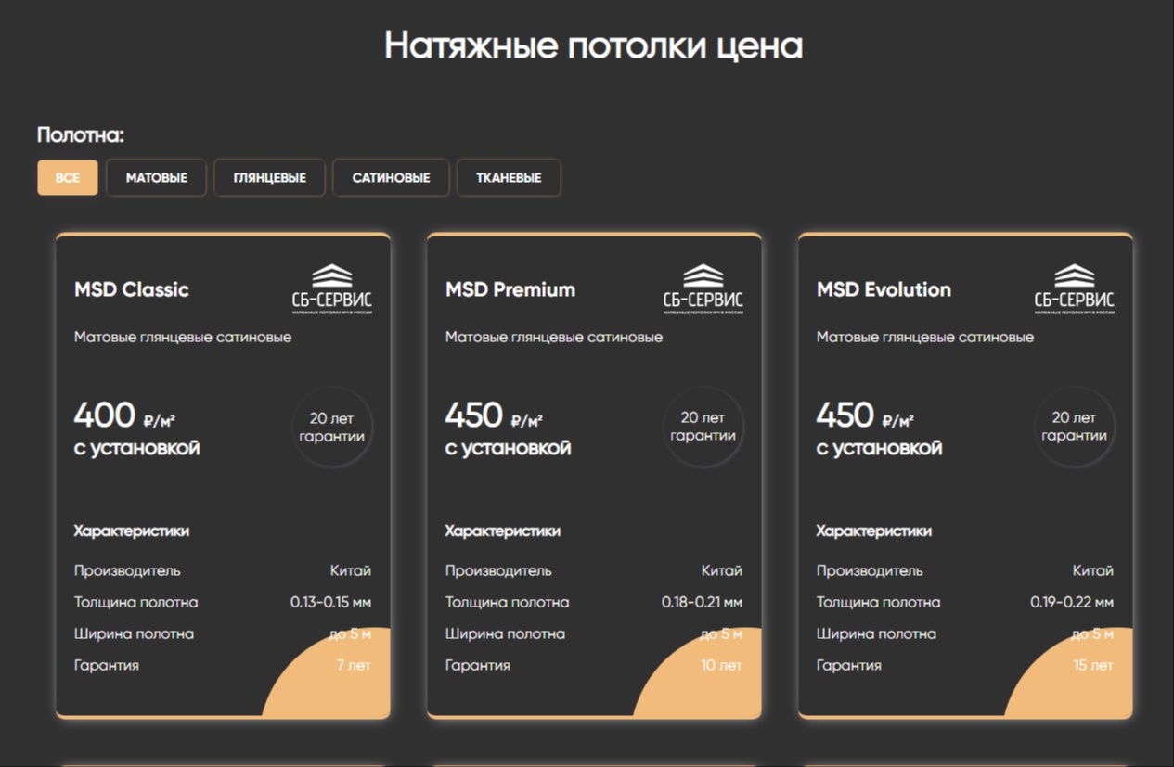Open the MSD Evolution card title

(884, 289)
